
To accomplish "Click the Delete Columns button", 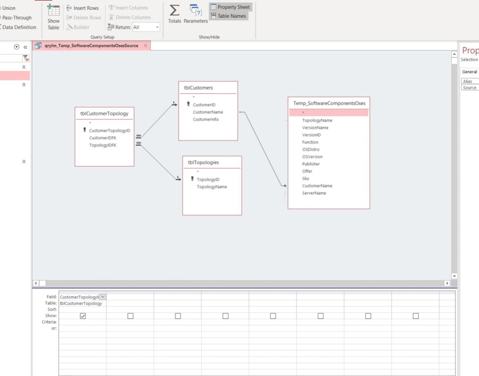I will pyautogui.click(x=129, y=17).
